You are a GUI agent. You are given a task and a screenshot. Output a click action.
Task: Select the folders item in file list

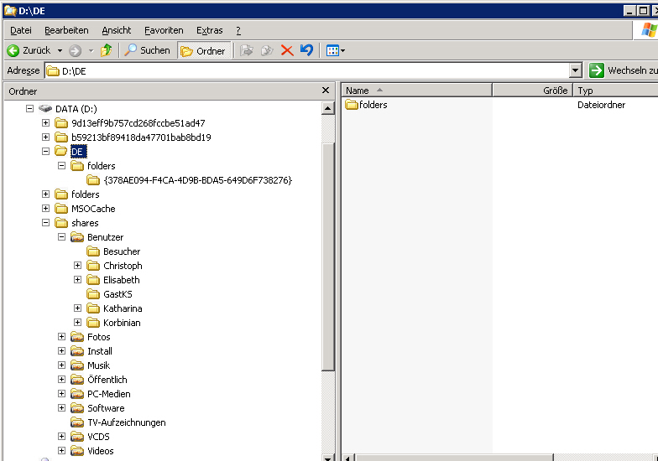pos(366,105)
